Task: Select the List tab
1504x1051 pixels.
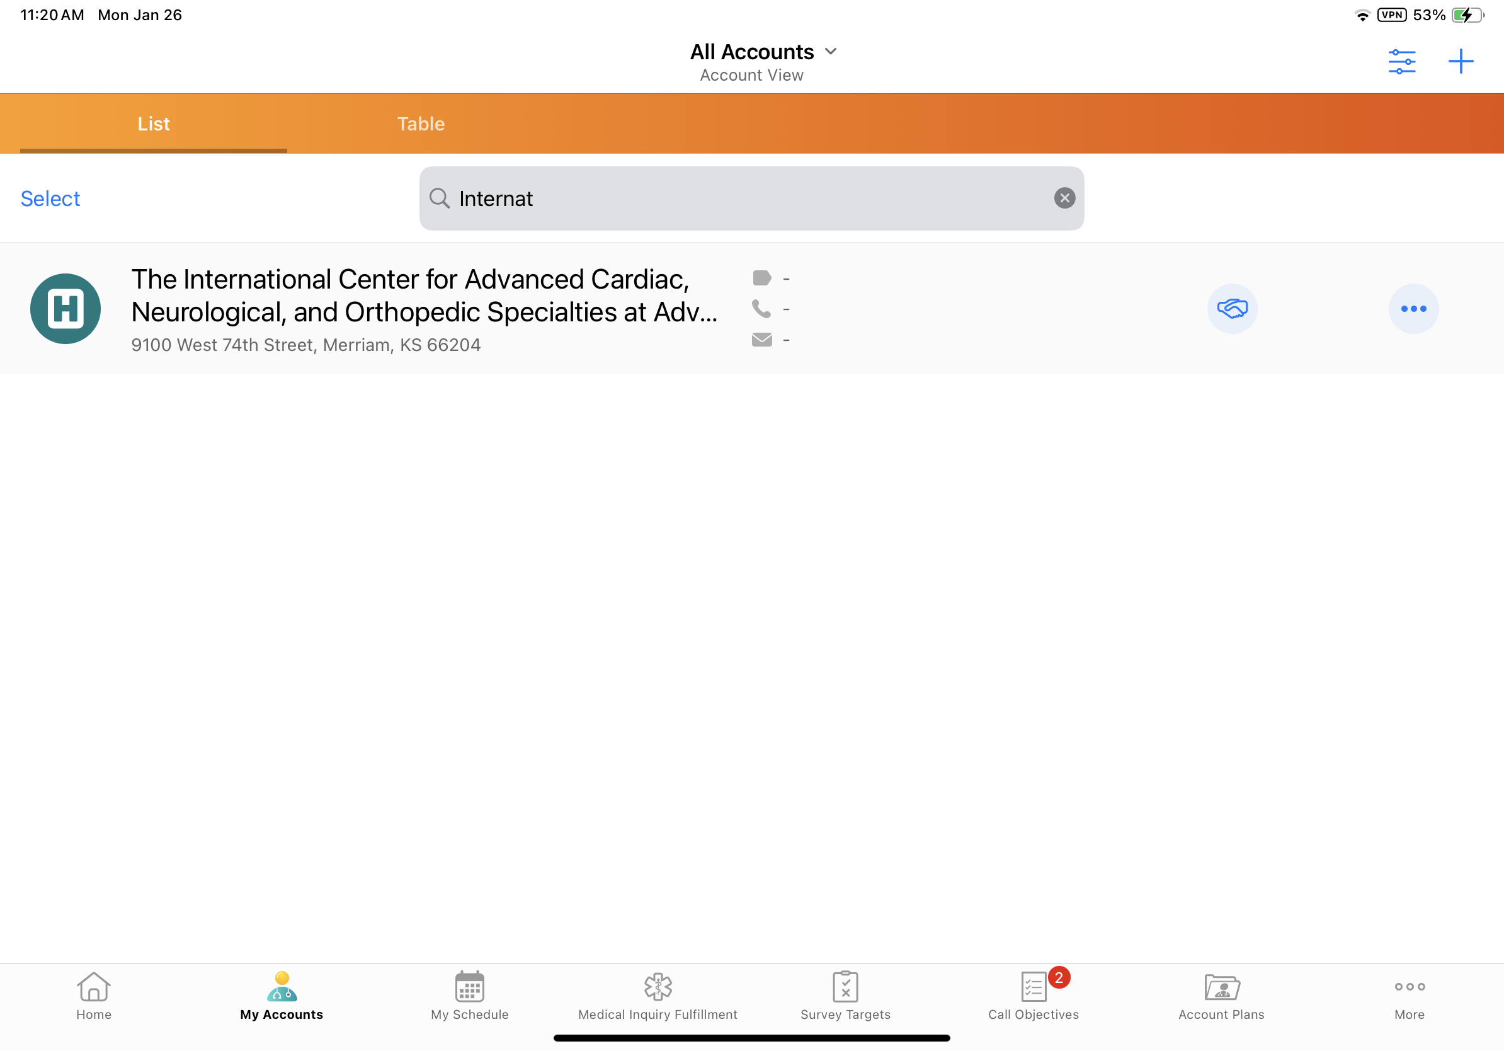Action: point(153,124)
